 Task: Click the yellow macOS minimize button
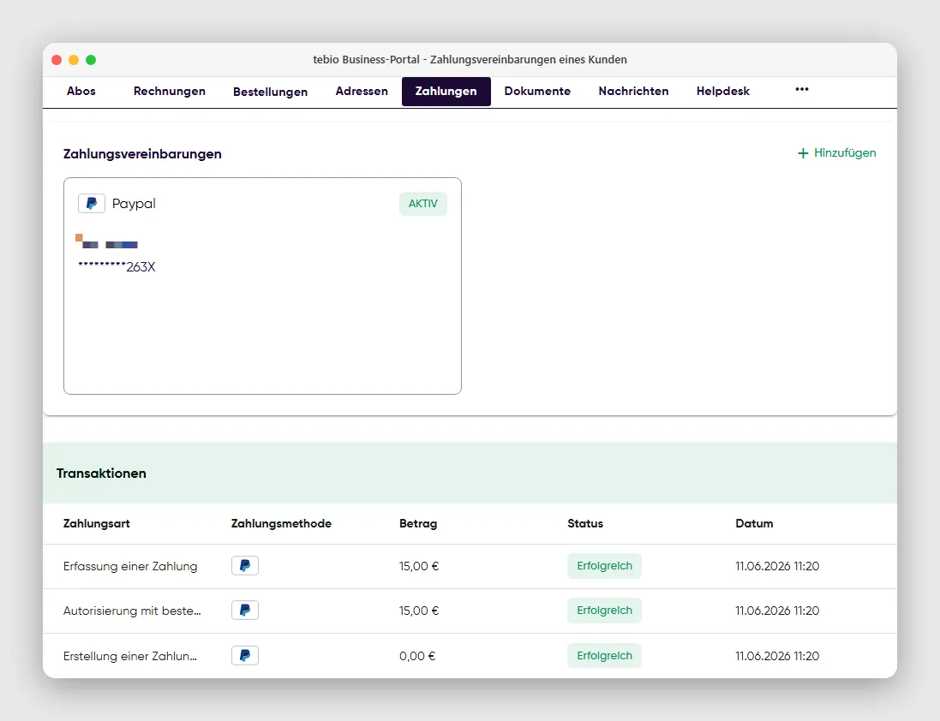[x=74, y=60]
